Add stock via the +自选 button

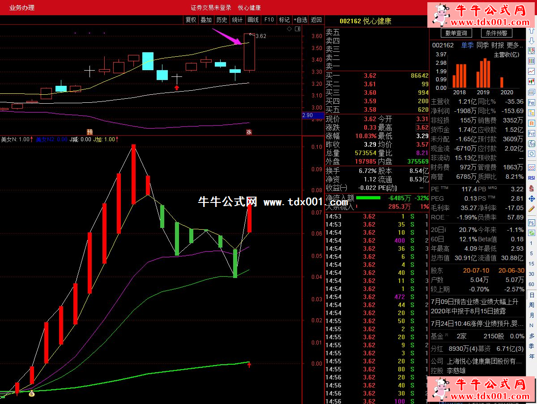(x=300, y=20)
